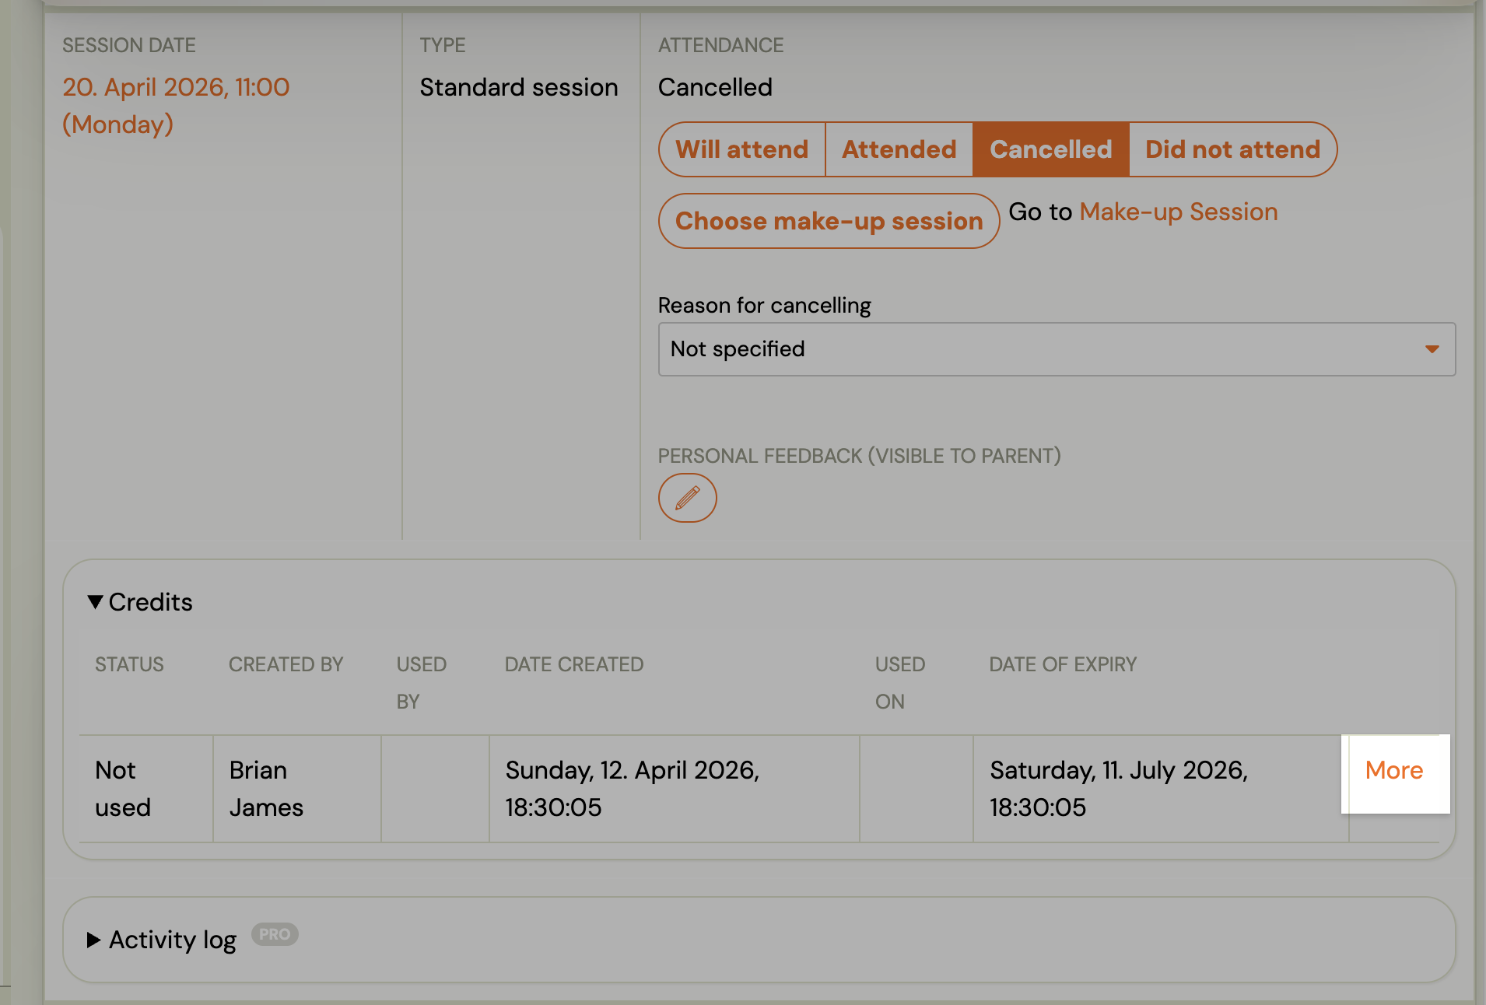The image size is (1486, 1005).
Task: Select the Sunday, 12. April 2026 date created cell
Action: (x=632, y=788)
